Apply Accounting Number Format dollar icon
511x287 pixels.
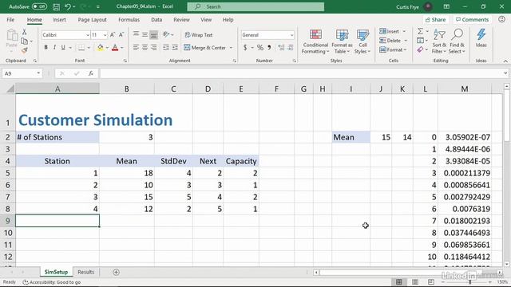[245, 48]
